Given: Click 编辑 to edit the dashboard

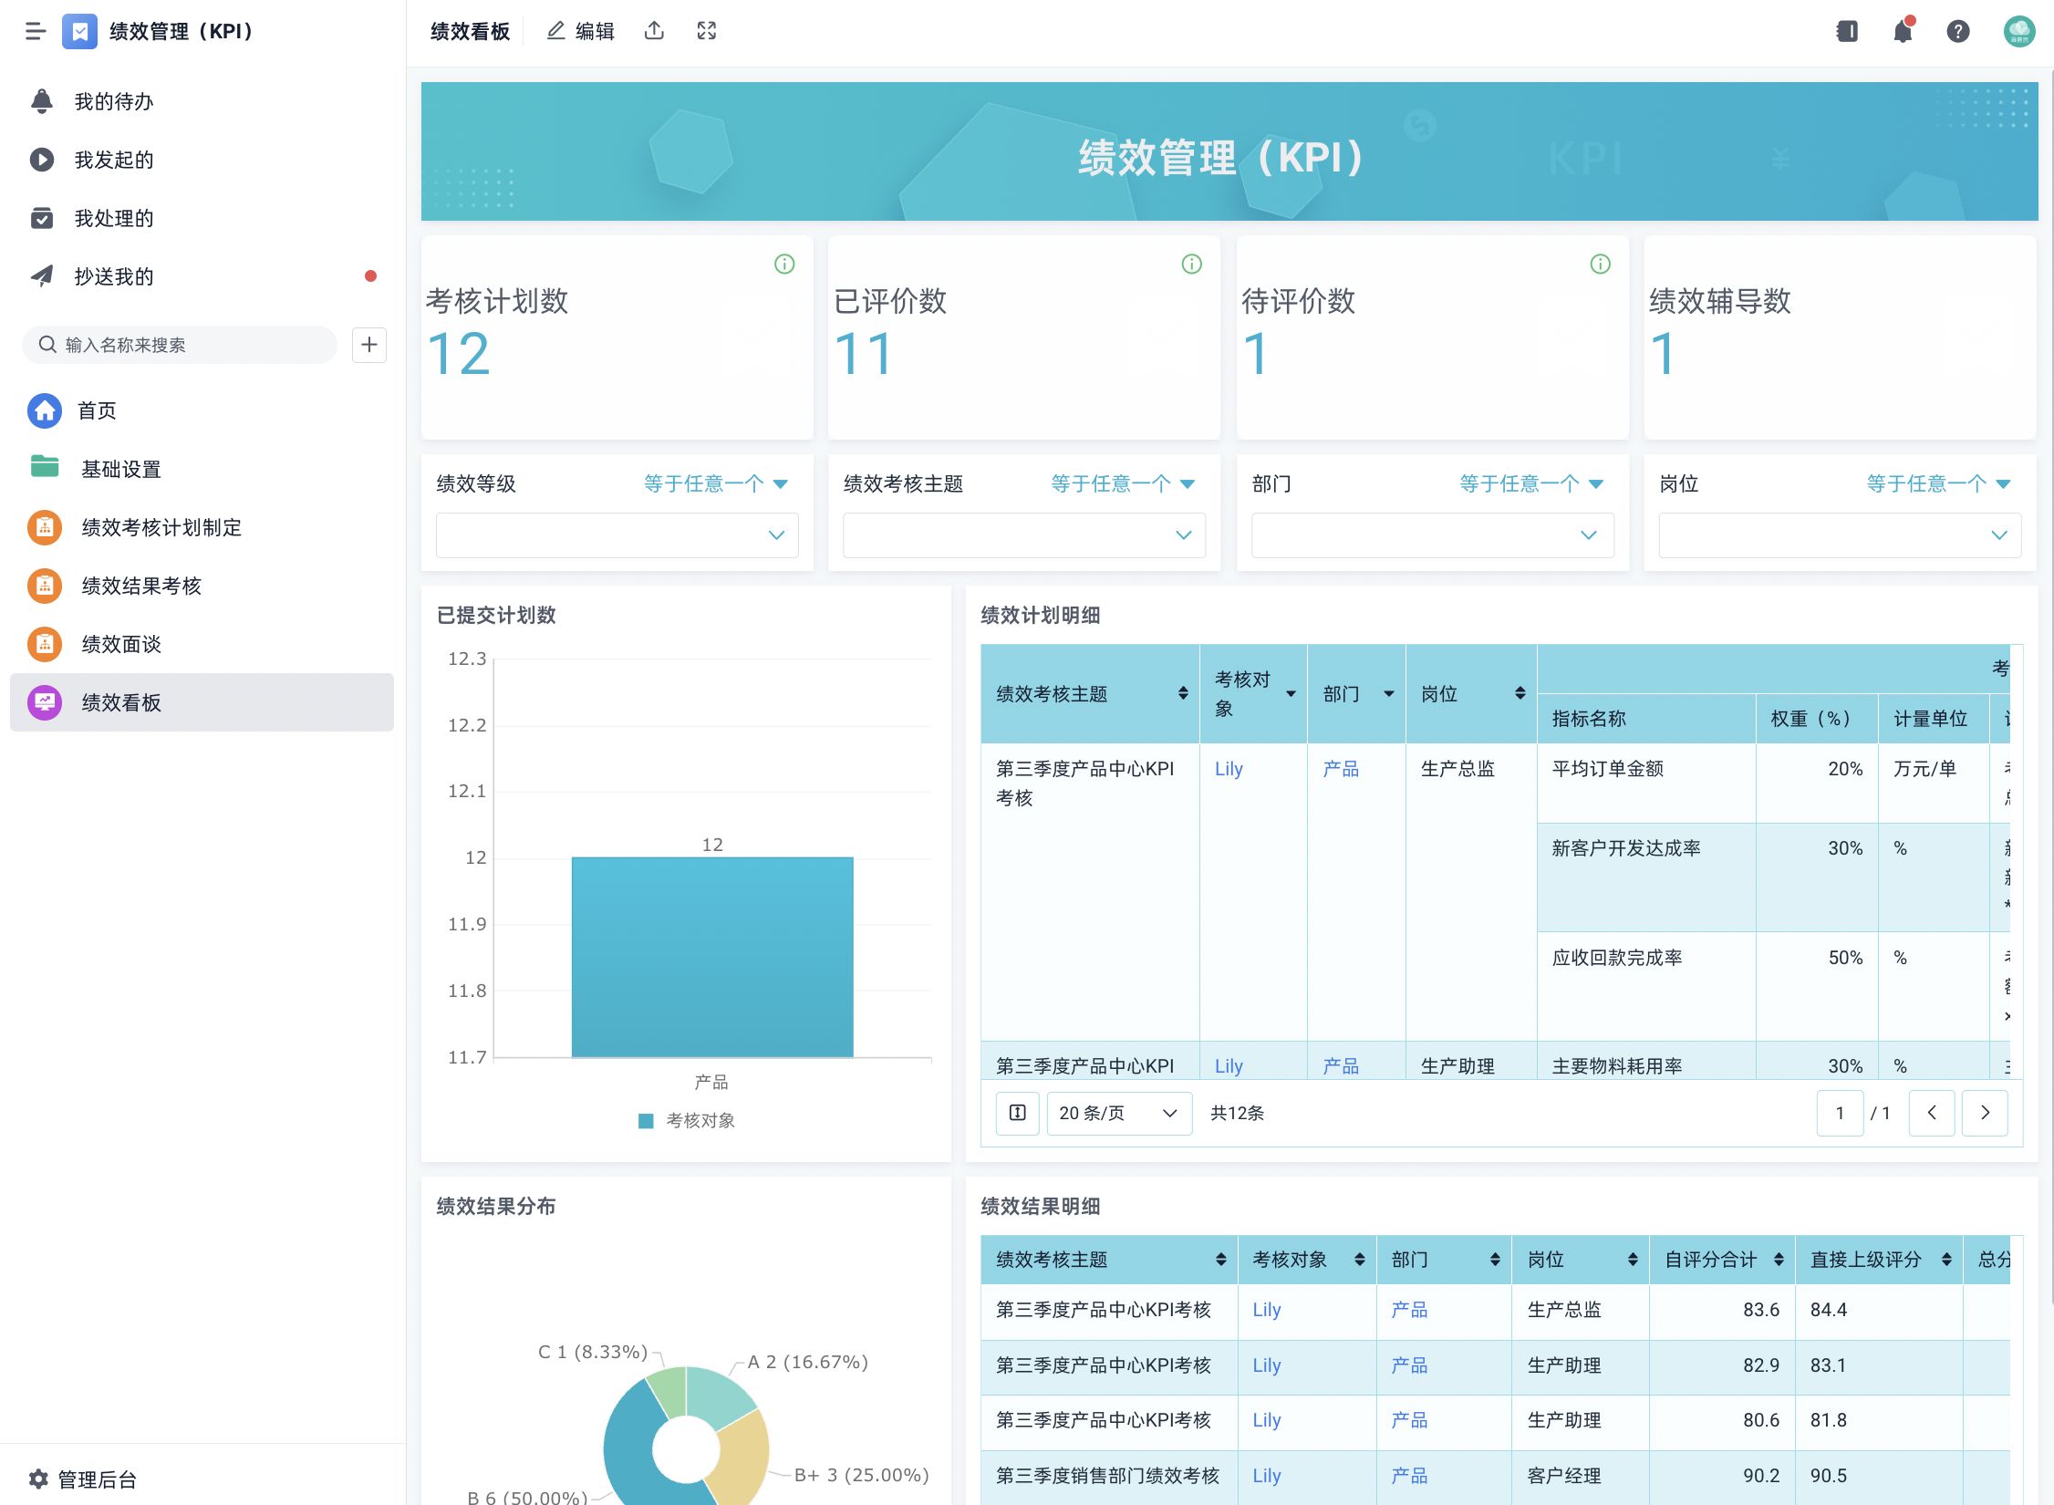Looking at the screenshot, I should pyautogui.click(x=579, y=30).
